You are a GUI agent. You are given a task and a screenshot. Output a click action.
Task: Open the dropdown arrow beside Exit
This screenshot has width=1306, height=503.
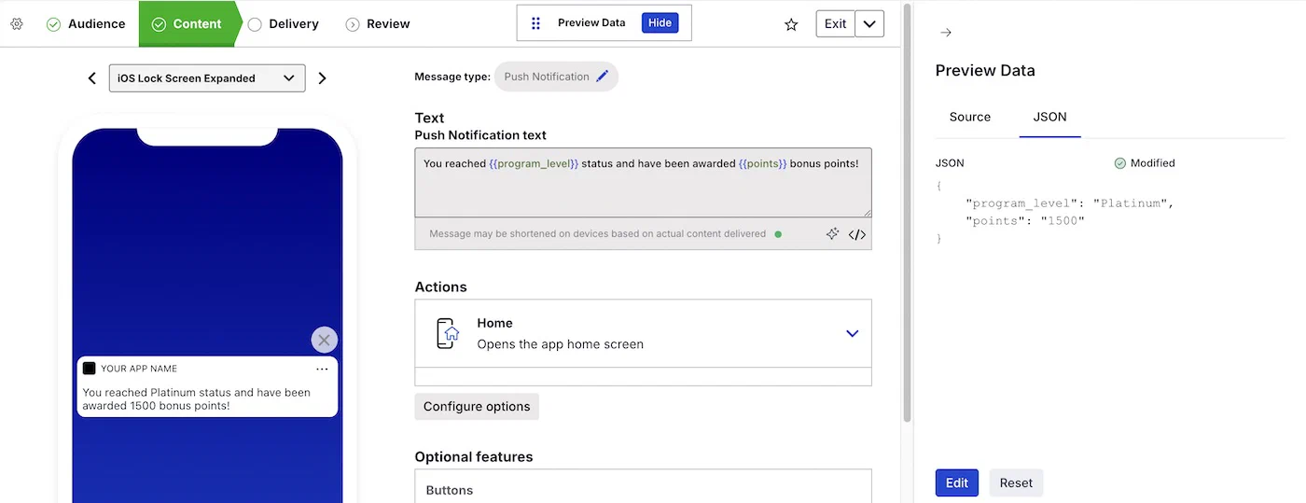(x=869, y=24)
